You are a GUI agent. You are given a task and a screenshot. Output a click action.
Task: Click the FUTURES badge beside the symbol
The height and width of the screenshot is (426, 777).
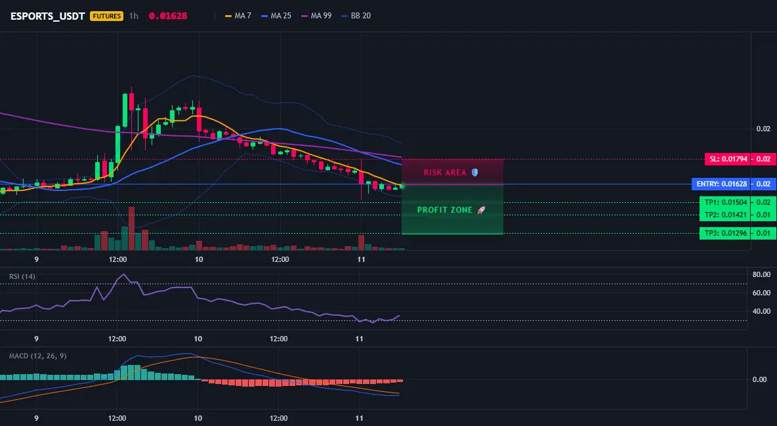pyautogui.click(x=106, y=16)
